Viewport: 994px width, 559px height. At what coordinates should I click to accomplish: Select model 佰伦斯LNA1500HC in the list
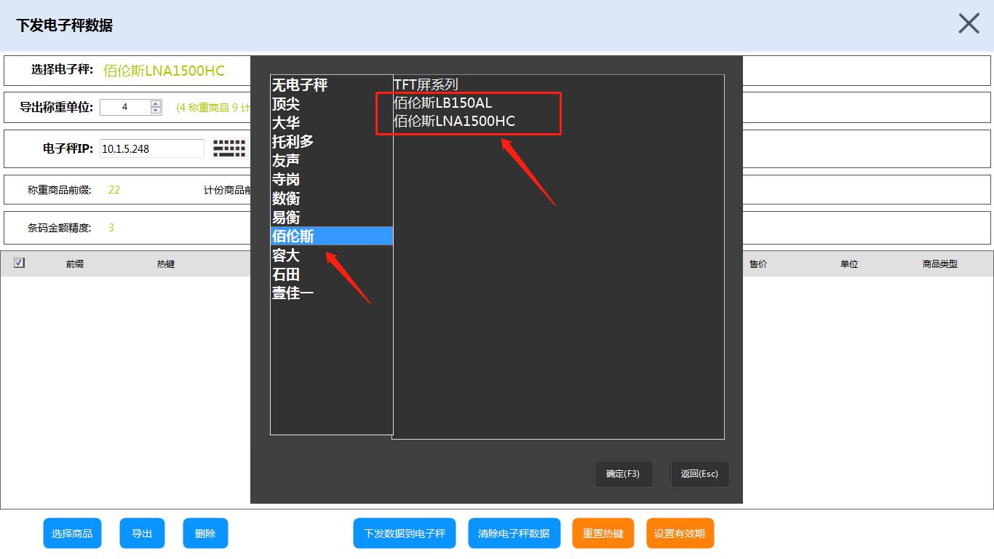(454, 121)
